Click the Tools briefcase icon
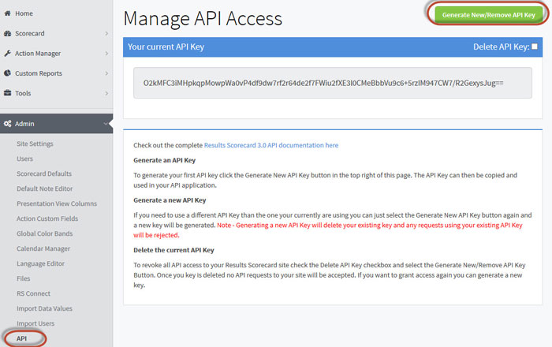Image resolution: width=552 pixels, height=347 pixels. click(7, 93)
